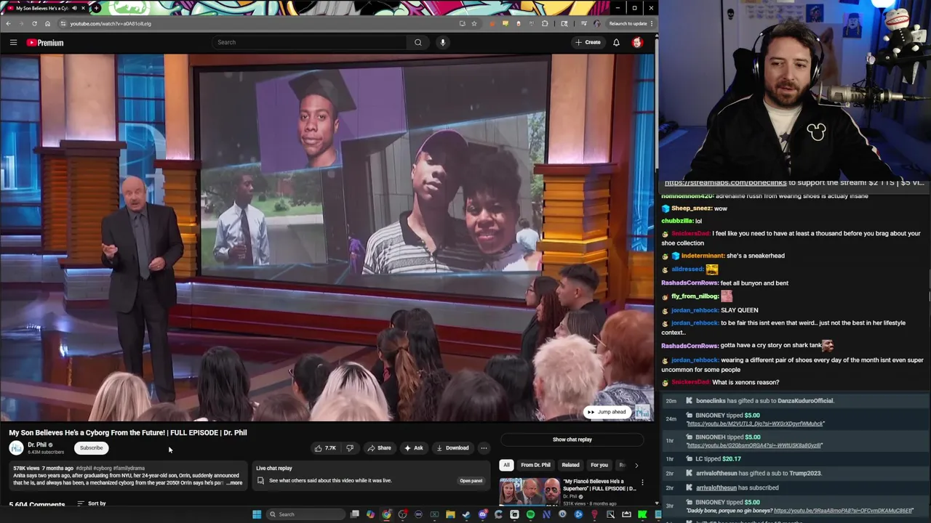Image resolution: width=931 pixels, height=523 pixels.
Task: Bookmark this page with the star icon
Action: 474,23
